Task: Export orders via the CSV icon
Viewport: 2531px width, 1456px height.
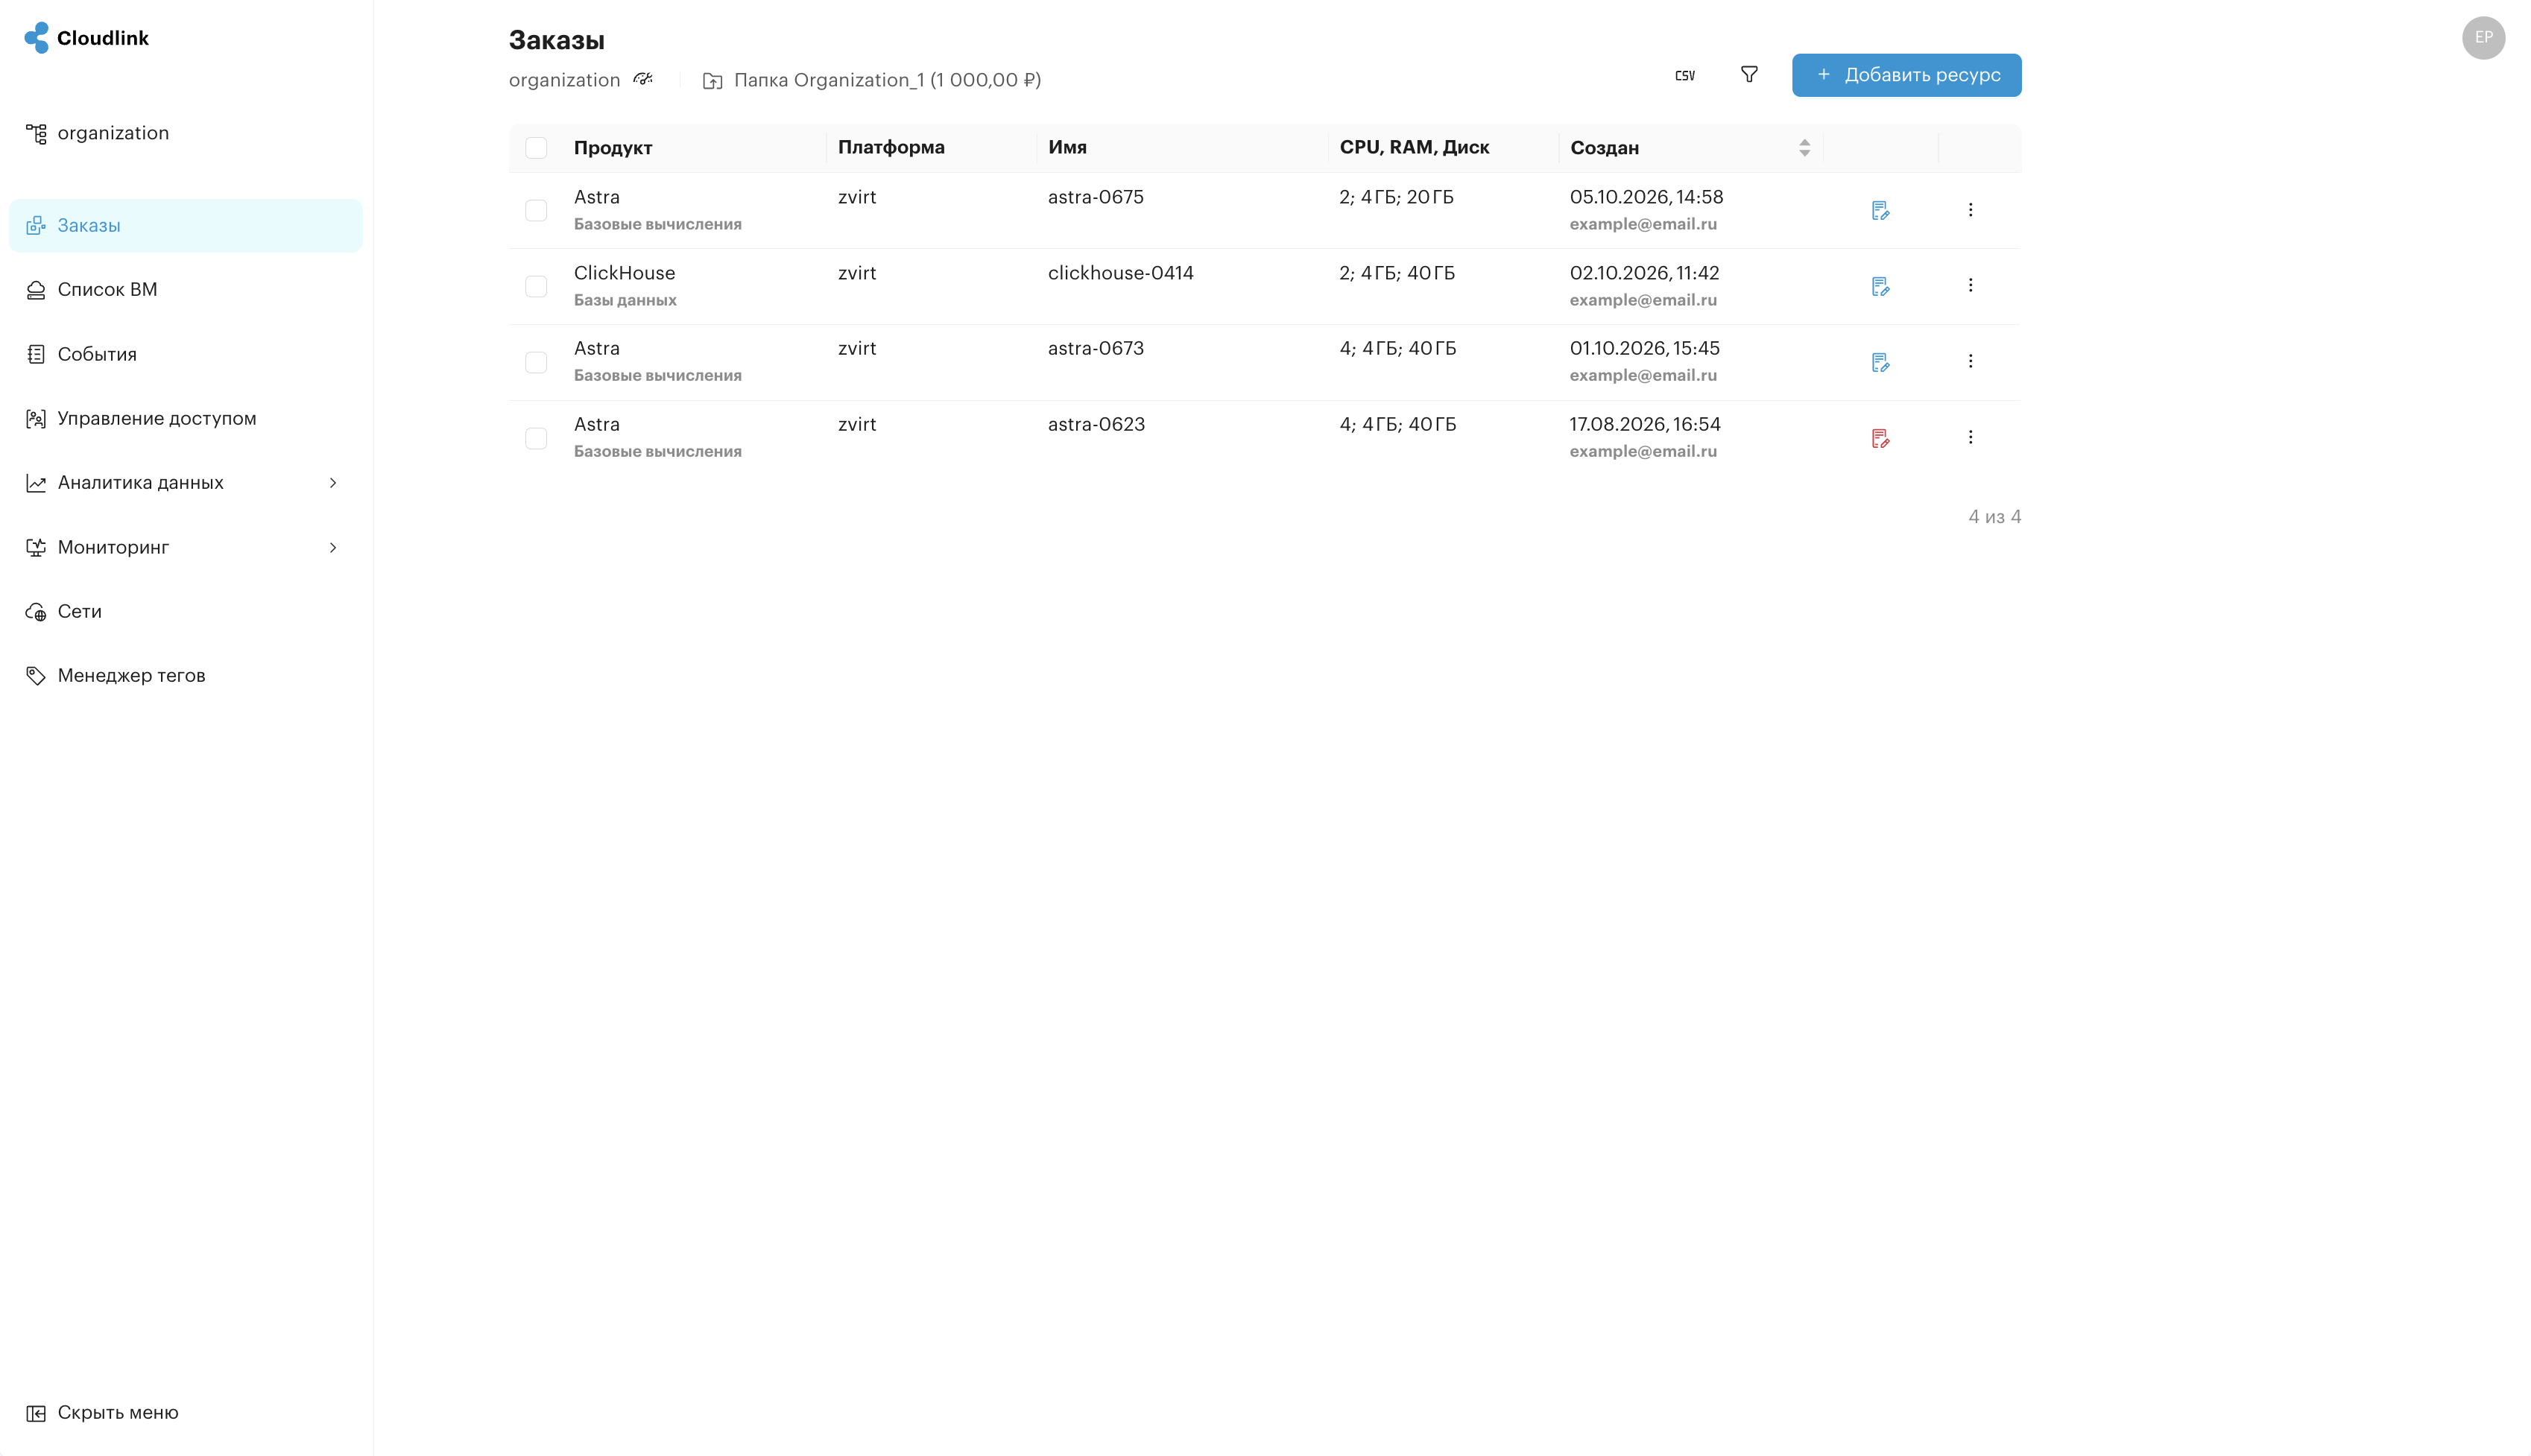Action: (1685, 76)
